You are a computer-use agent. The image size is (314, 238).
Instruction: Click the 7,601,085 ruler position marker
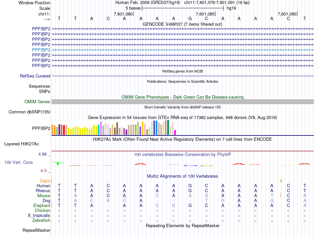point(205,14)
